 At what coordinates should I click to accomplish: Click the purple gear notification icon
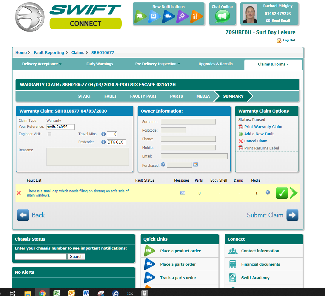[182, 16]
